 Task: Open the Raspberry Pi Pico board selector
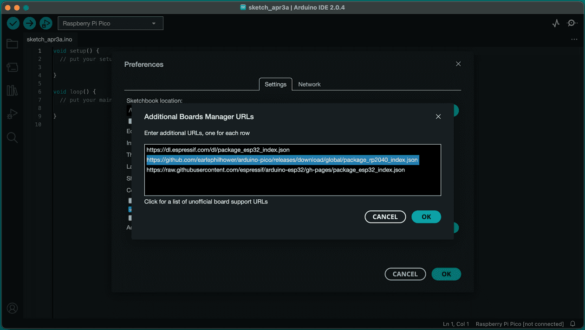point(110,23)
